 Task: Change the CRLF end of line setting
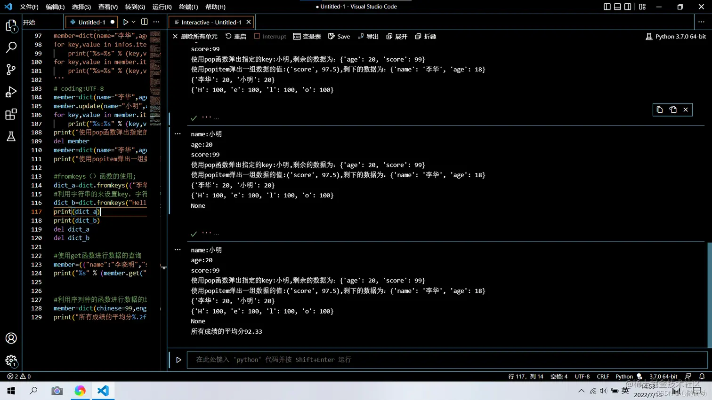pyautogui.click(x=603, y=376)
